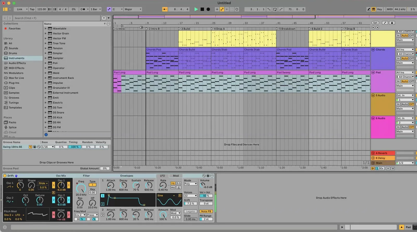Jump to the previous locator arrow
The image size is (417, 232).
pos(373,27)
